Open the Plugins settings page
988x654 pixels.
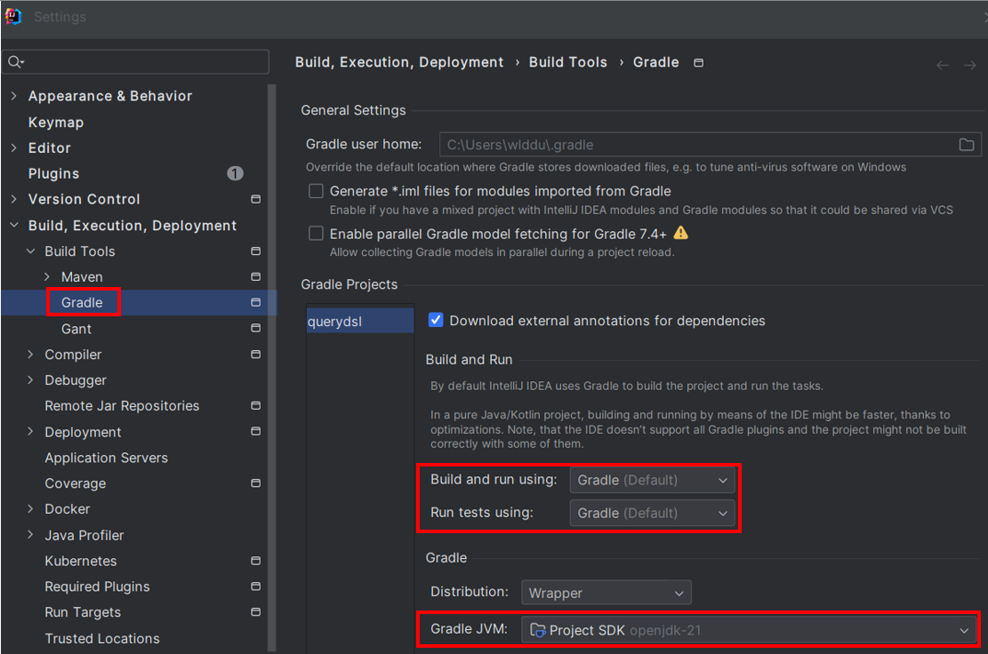[x=53, y=173]
